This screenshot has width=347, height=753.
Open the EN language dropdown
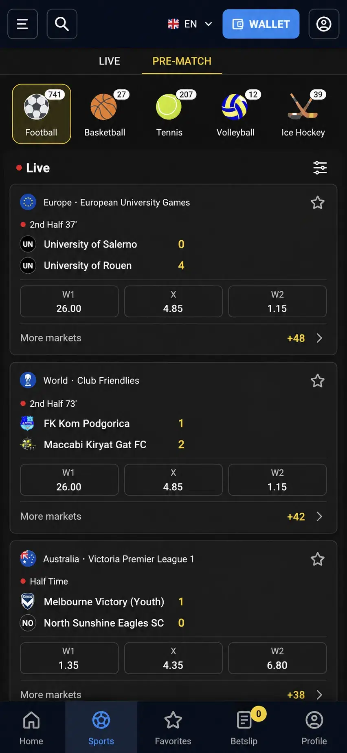(190, 24)
